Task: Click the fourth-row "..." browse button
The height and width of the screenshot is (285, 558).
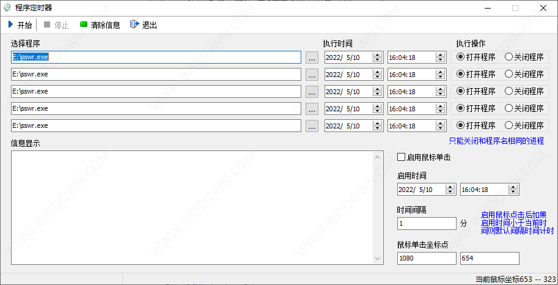Action: pos(312,109)
